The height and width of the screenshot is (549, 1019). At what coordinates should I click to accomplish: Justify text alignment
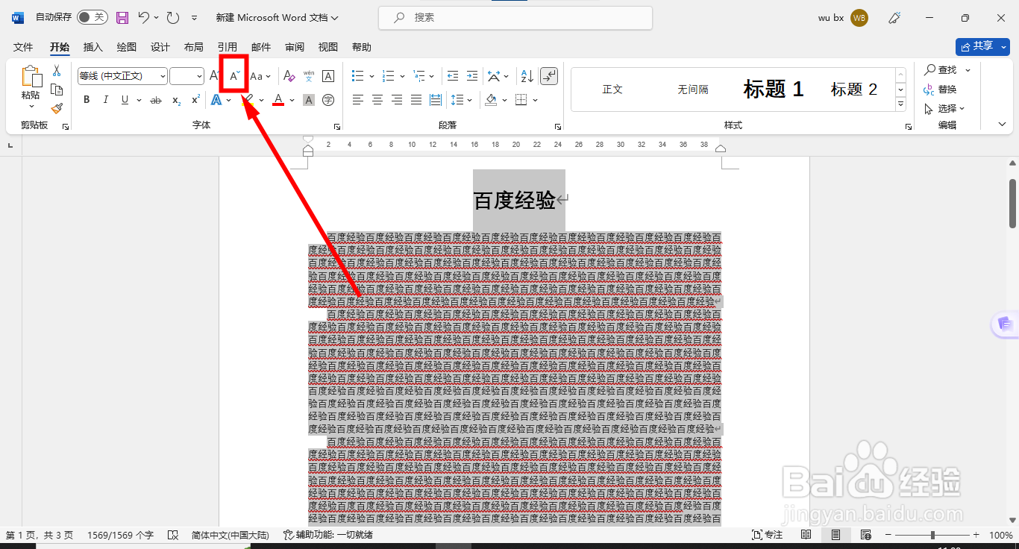tap(416, 100)
